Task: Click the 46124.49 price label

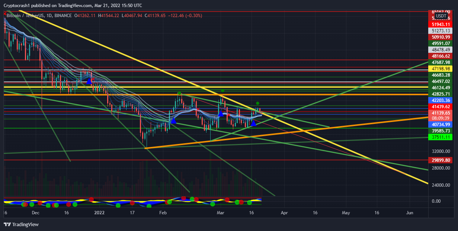Action: coord(441,87)
